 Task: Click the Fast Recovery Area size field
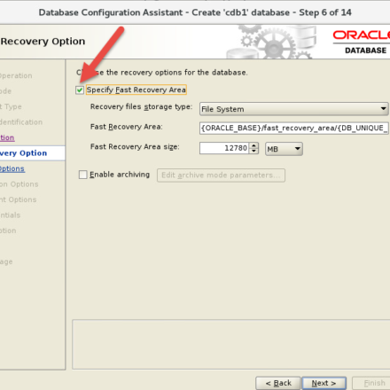(x=224, y=148)
